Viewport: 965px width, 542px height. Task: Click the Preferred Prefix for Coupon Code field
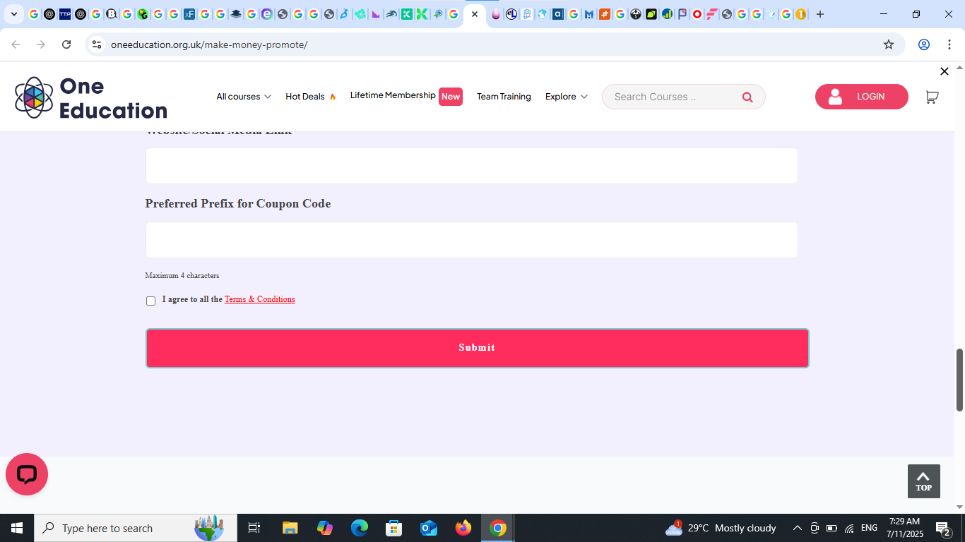point(471,240)
